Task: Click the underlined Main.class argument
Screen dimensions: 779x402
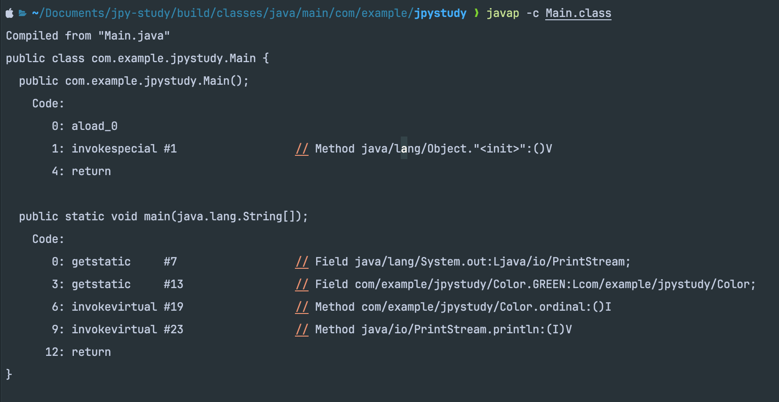Action: point(578,13)
